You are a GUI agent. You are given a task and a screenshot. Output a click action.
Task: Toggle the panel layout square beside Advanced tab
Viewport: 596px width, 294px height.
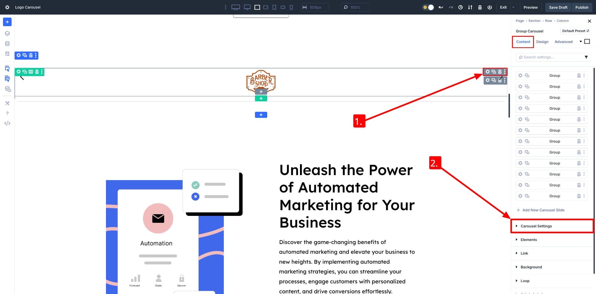587,41
